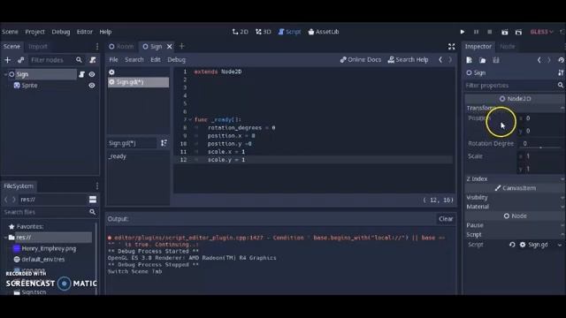Click the Filter properties field
566x318 pixels.
point(510,86)
